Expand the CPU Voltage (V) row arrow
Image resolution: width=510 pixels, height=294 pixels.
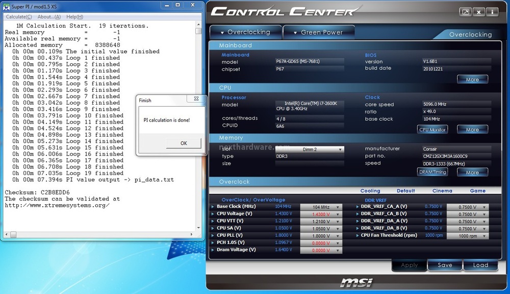tap(213, 213)
